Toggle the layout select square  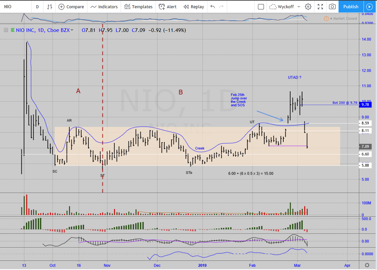tap(261, 7)
